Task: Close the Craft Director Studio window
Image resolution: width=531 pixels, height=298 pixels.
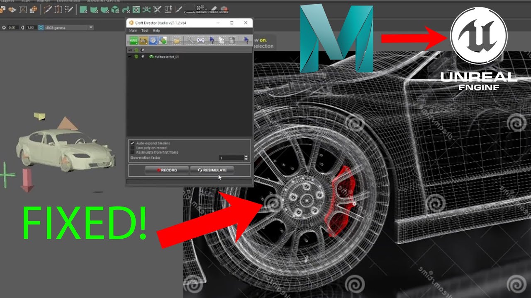Action: (246, 23)
